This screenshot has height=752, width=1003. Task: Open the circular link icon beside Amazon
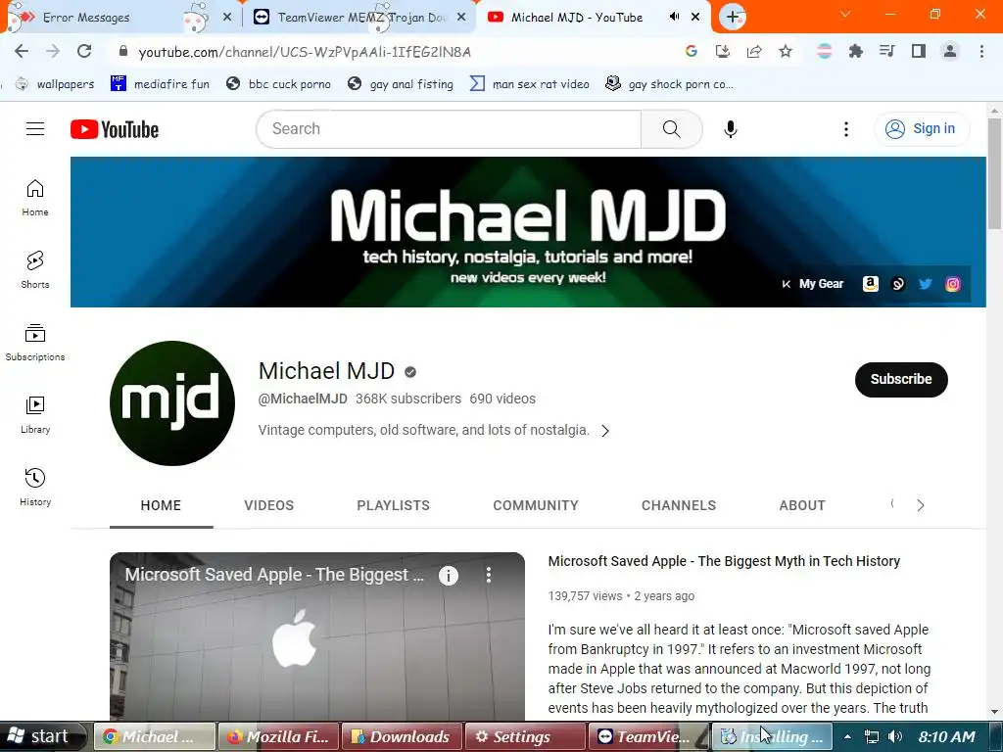897,284
